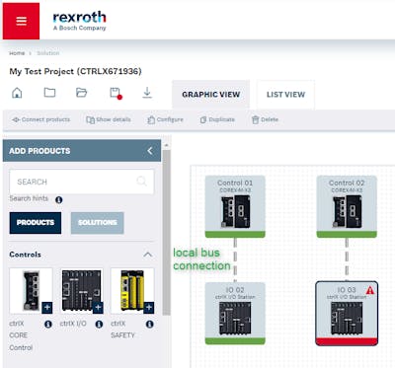Select the IO 02 station node
Viewport: 395px width, 368px height.
(235, 313)
